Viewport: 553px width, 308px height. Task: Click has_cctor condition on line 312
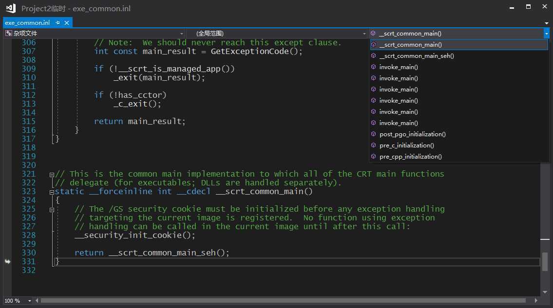140,95
